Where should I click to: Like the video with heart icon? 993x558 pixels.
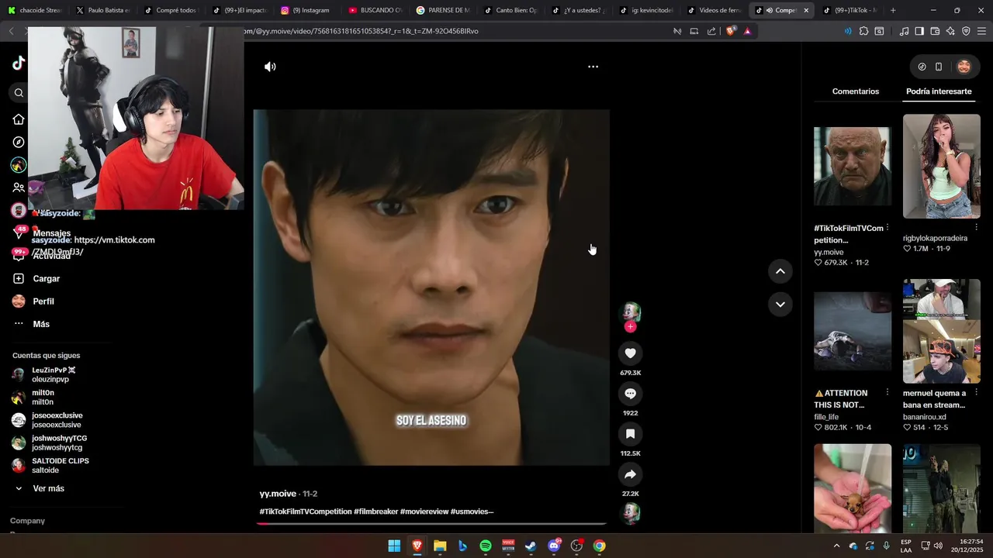[x=630, y=353]
